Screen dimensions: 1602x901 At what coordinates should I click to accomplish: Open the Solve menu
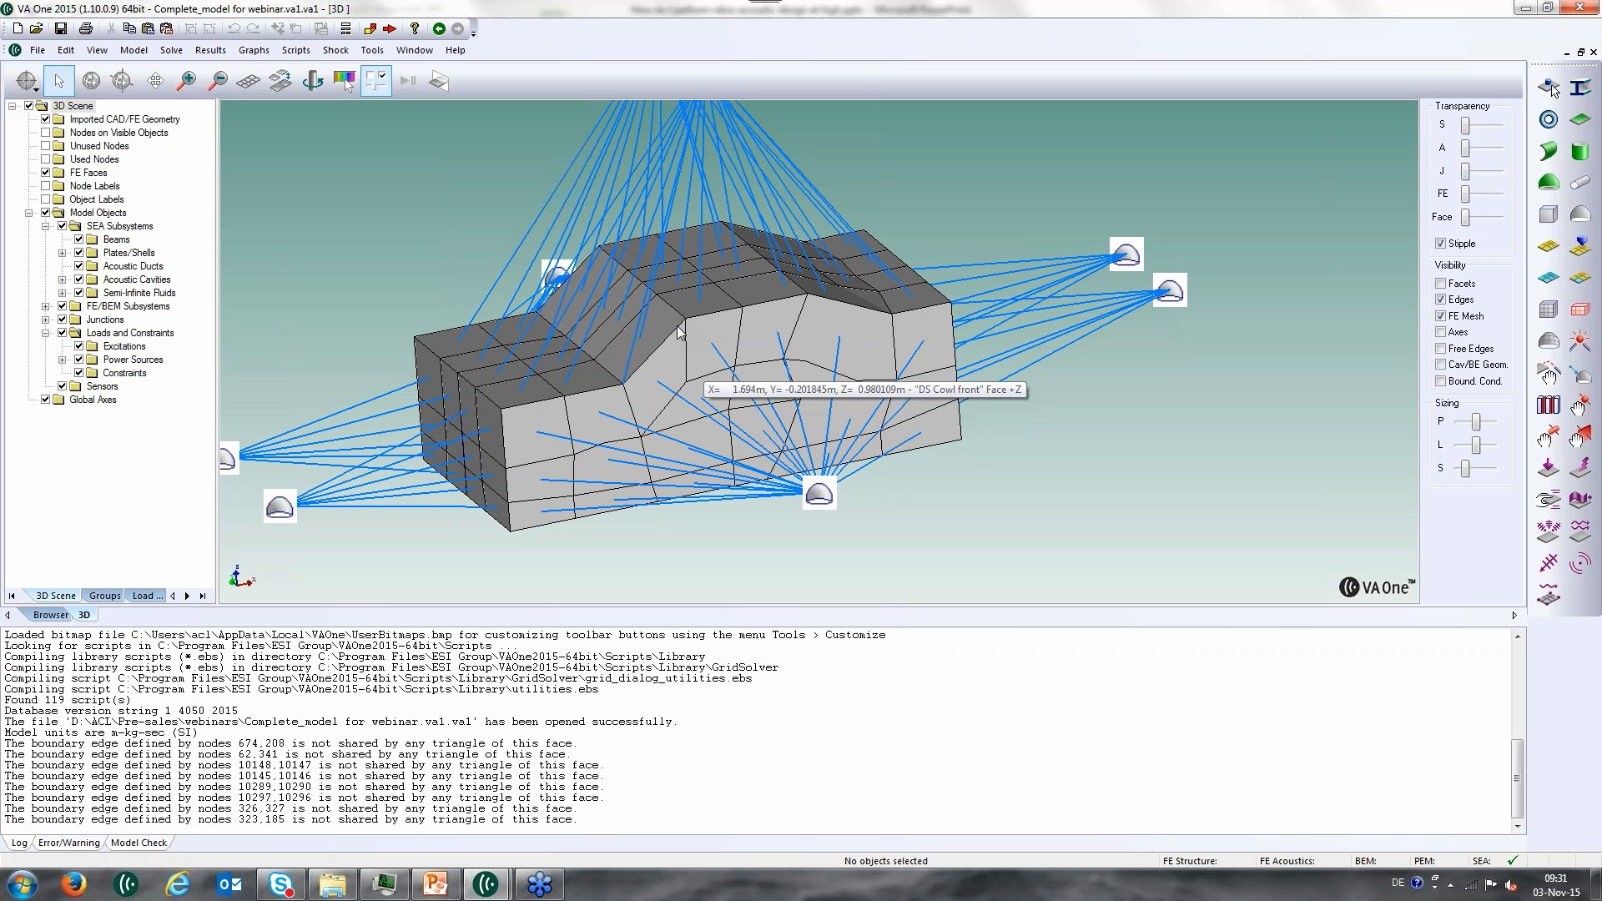pos(171,50)
